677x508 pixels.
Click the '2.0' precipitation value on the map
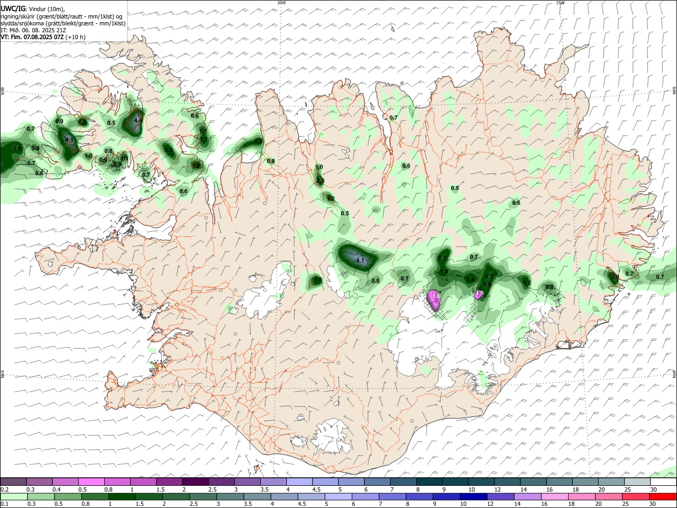[x=615, y=277]
